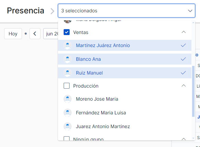Viewport: 200px width, 147px height.
Task: Collapse the Ventas group chevron
Action: 184,32
